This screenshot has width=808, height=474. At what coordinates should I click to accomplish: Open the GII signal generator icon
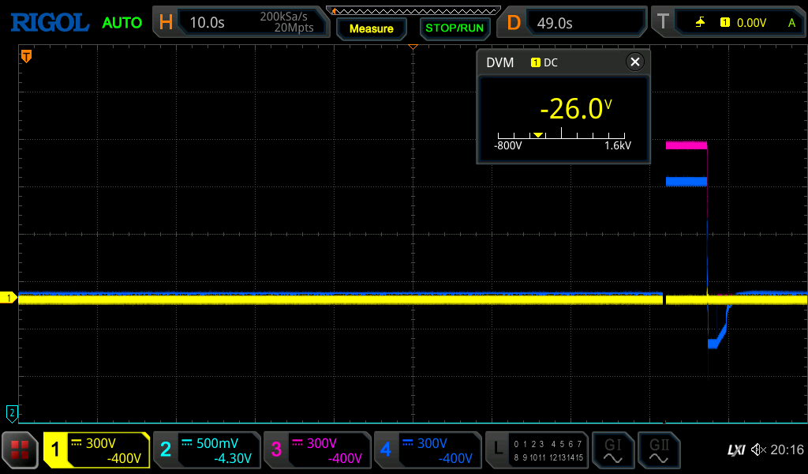point(657,450)
